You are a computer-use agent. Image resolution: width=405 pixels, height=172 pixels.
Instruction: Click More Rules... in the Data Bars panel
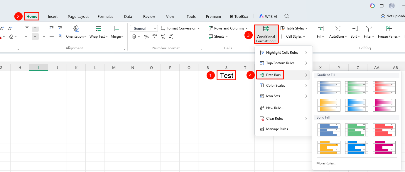(326, 163)
